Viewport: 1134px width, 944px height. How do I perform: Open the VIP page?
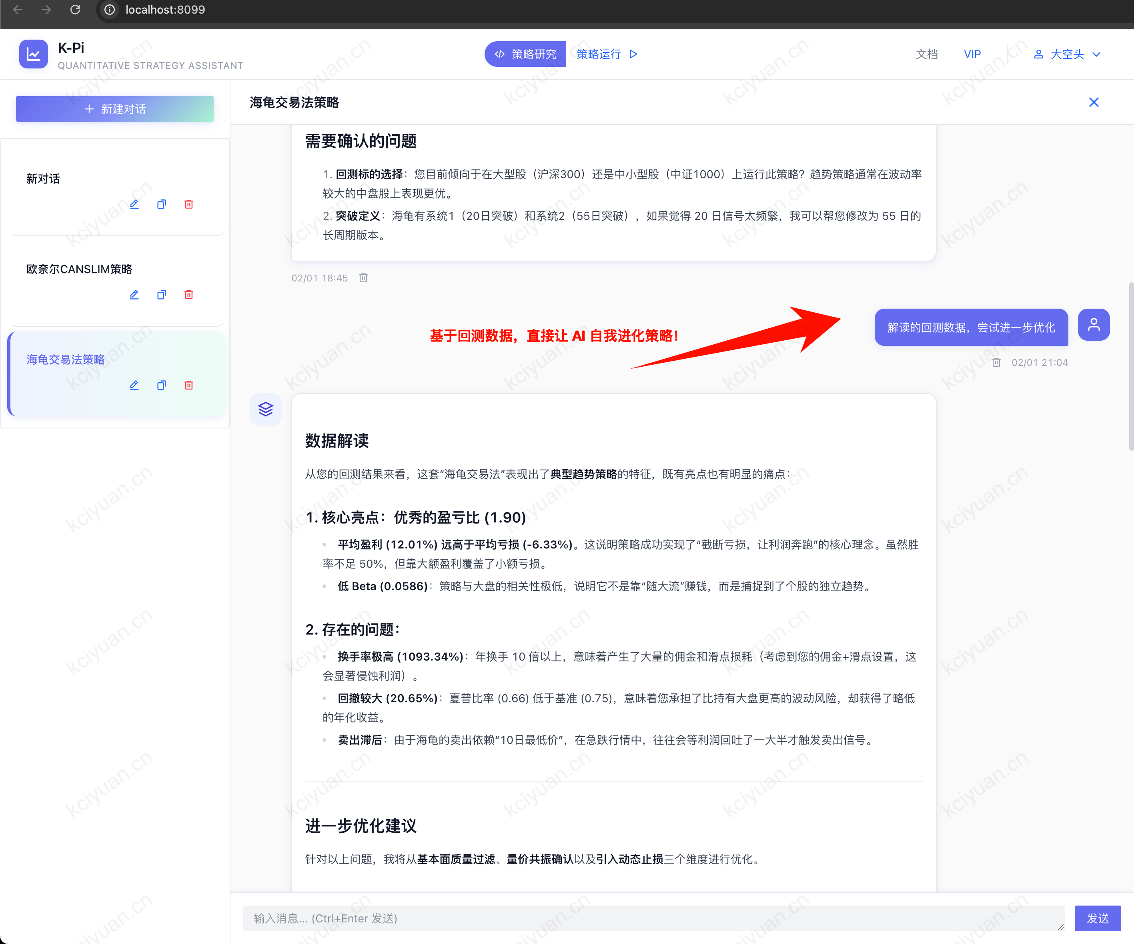point(972,54)
